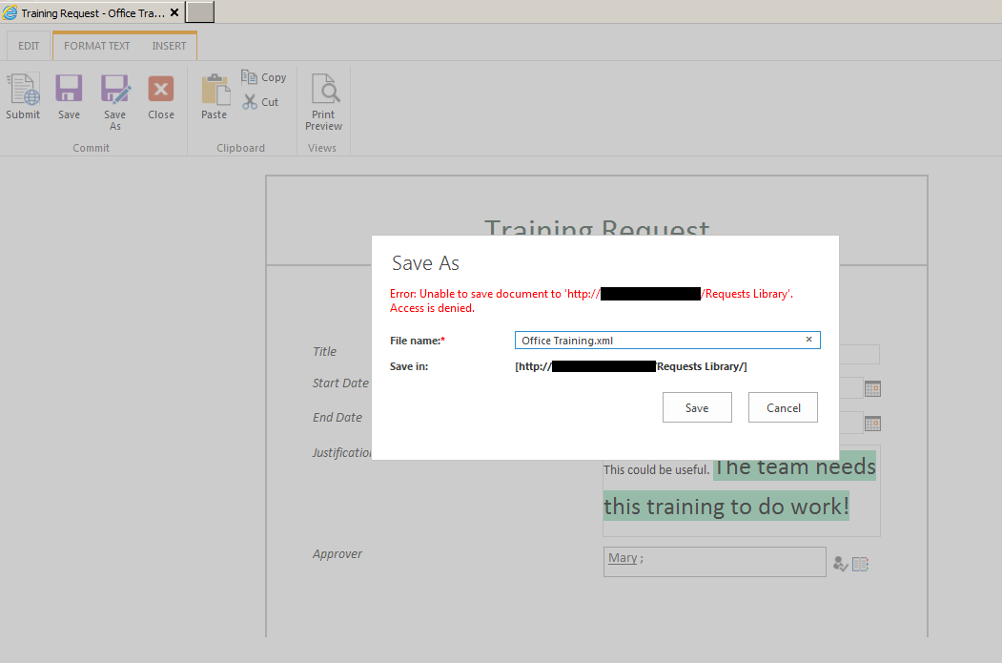Open the End Date calendar picker
Screen dimensions: 1002x663
[872, 424]
